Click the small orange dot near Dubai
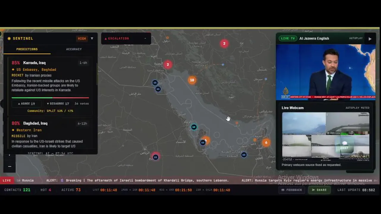This screenshot has height=214, width=381. 255,140
